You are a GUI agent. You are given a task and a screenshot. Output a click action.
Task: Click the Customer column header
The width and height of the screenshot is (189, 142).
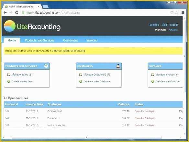click(x=54, y=104)
